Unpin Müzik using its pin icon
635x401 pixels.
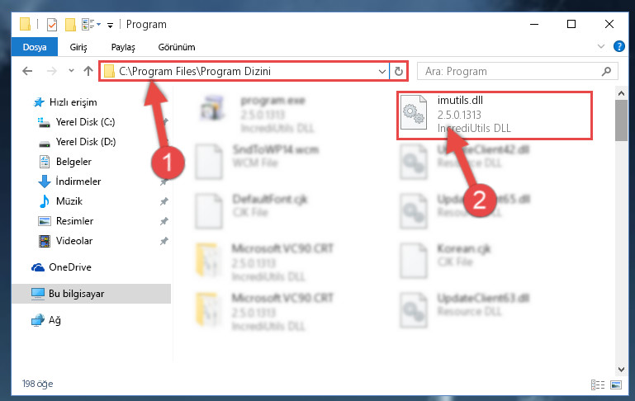point(164,201)
